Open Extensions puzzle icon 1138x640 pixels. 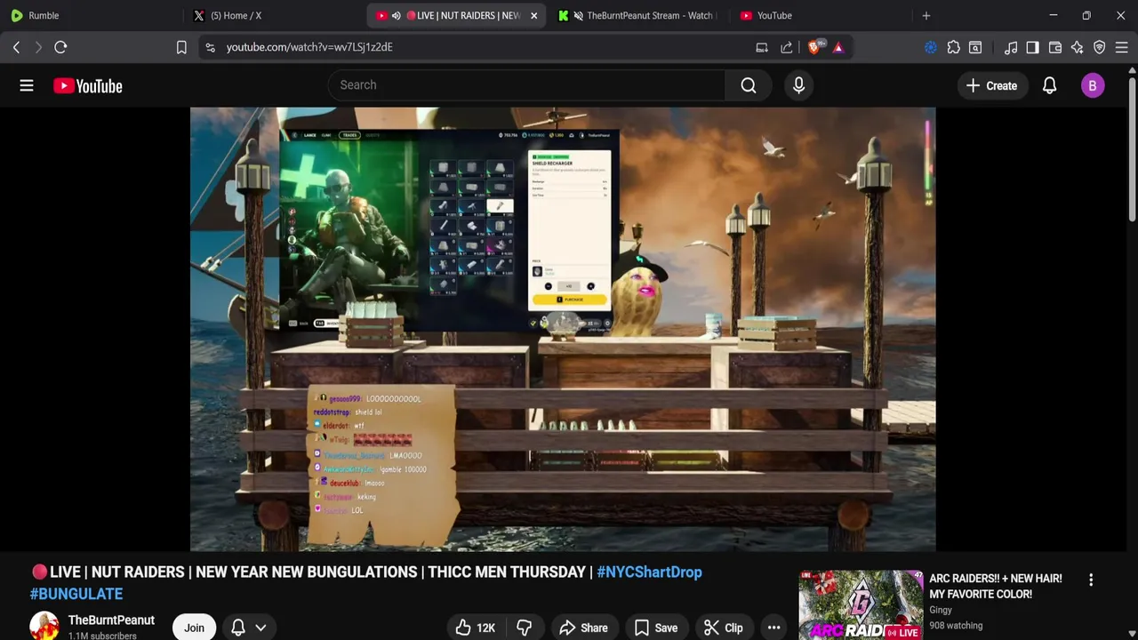pyautogui.click(x=953, y=47)
